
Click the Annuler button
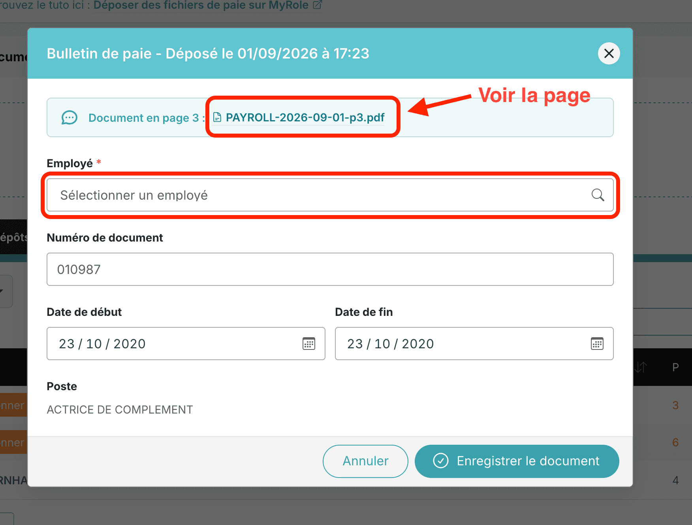[x=365, y=461]
